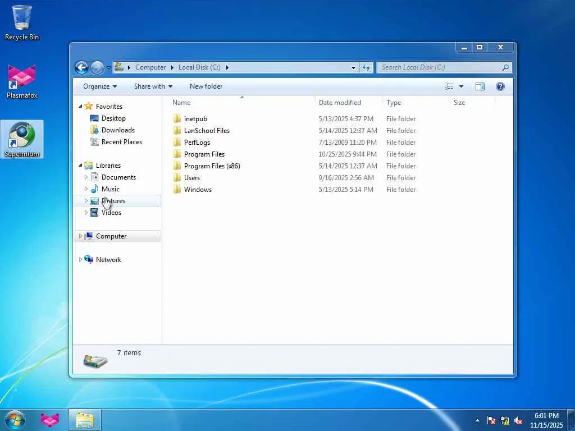The height and width of the screenshot is (431, 575).
Task: Select Videos library in sidebar
Action: [x=111, y=213]
